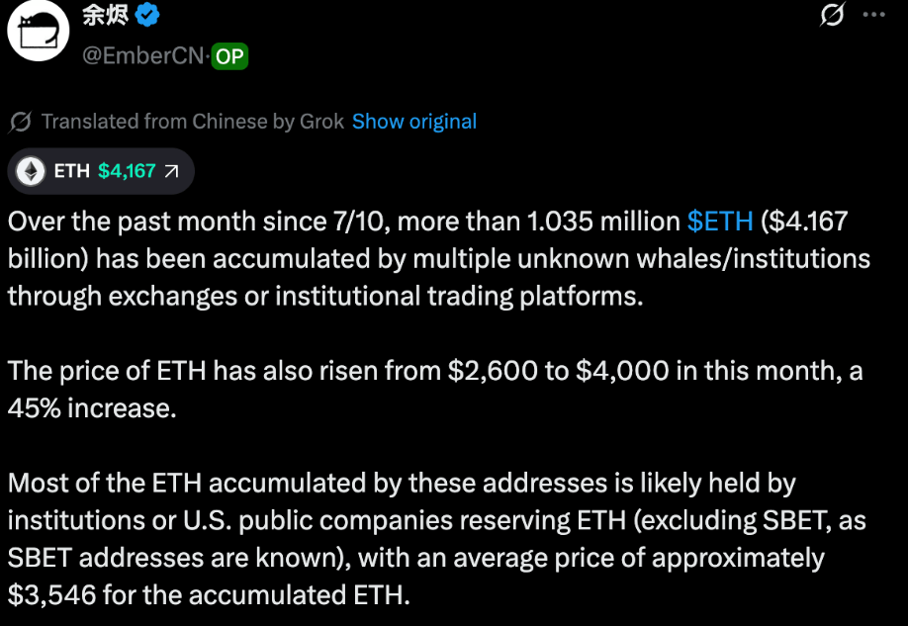Screen dimensions: 908x626
Task: Click the blue verified badge
Action: point(147,15)
